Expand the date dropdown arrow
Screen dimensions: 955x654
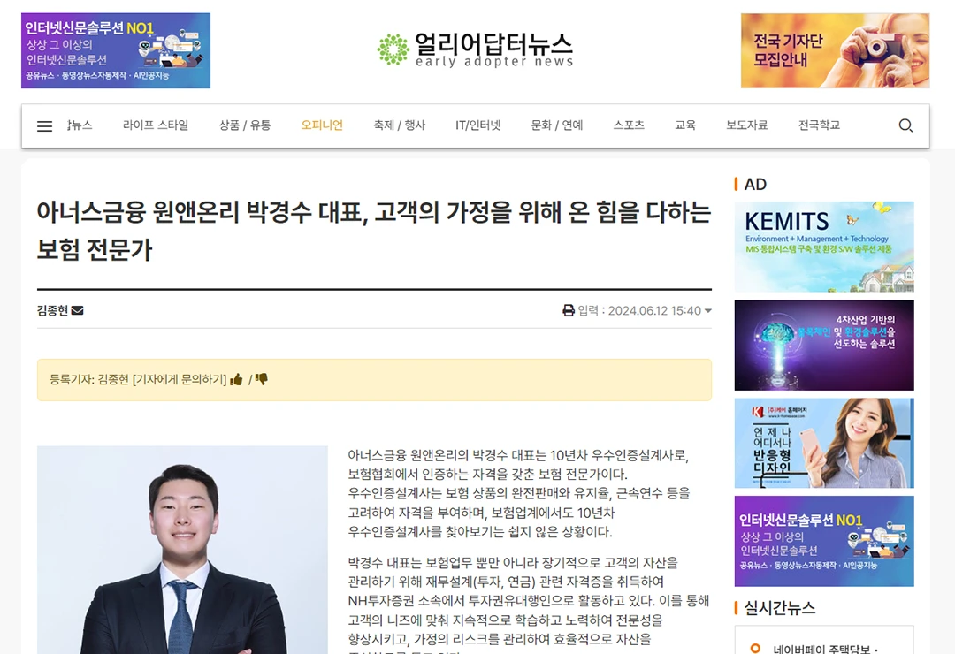[707, 310]
